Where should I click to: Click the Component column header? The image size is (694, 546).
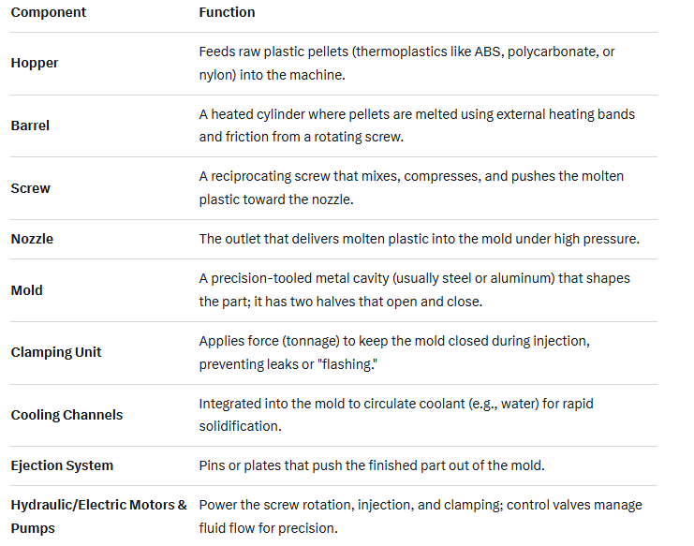click(49, 13)
